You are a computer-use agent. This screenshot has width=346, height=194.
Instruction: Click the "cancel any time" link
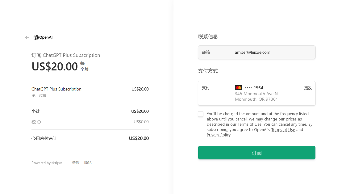(x=292, y=124)
